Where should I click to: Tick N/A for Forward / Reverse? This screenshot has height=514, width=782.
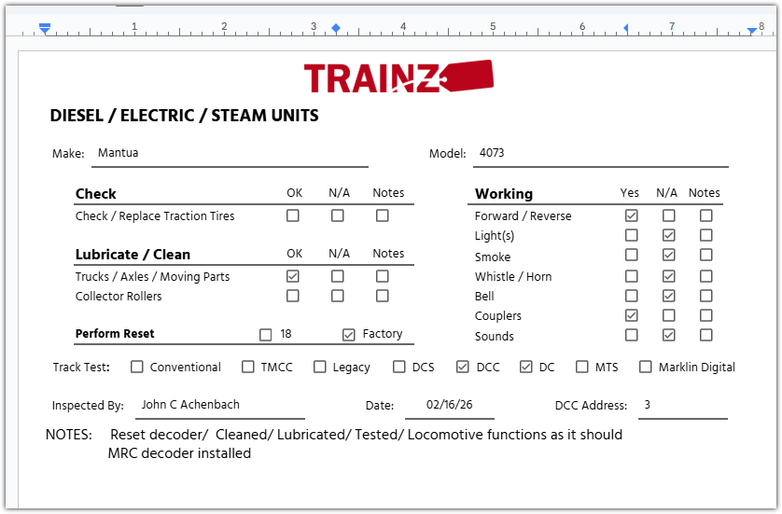click(669, 215)
